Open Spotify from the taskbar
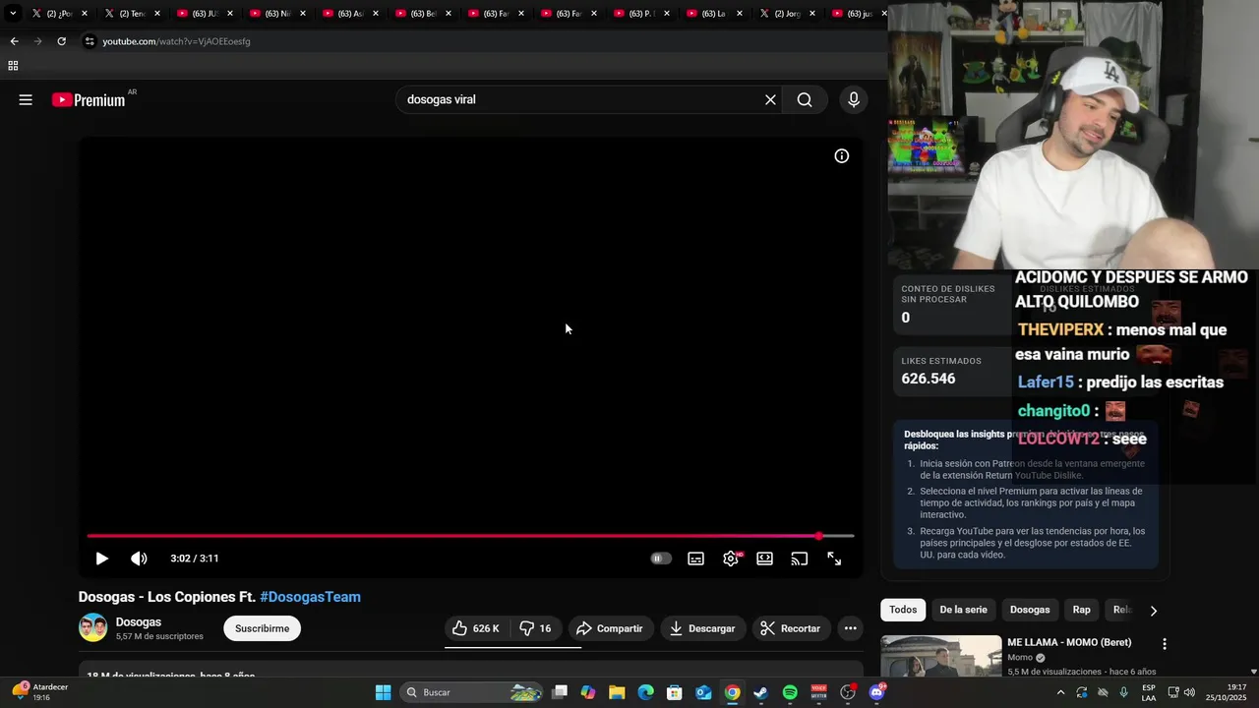The width and height of the screenshot is (1259, 708). [790, 692]
